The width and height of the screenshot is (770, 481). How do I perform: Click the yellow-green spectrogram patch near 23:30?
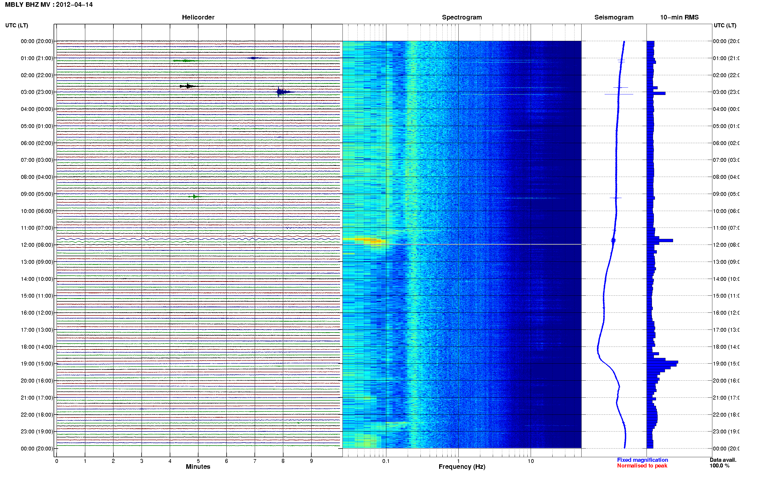click(x=366, y=441)
